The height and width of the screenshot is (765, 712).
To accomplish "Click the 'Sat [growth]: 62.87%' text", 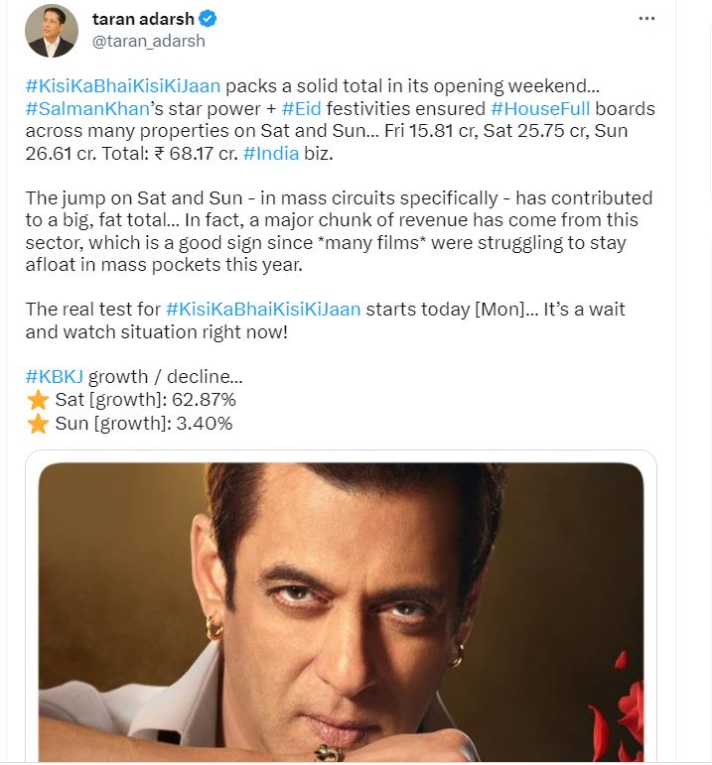I will pyautogui.click(x=145, y=400).
